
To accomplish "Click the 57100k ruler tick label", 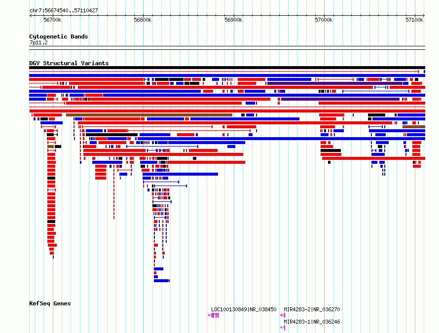I will [x=414, y=20].
